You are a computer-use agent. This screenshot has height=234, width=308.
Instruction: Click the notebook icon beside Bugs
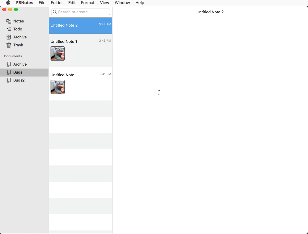(x=9, y=72)
